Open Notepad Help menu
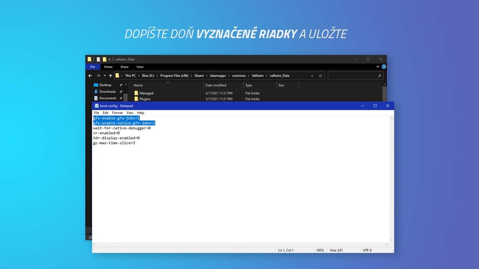The width and height of the screenshot is (479, 269). click(140, 113)
